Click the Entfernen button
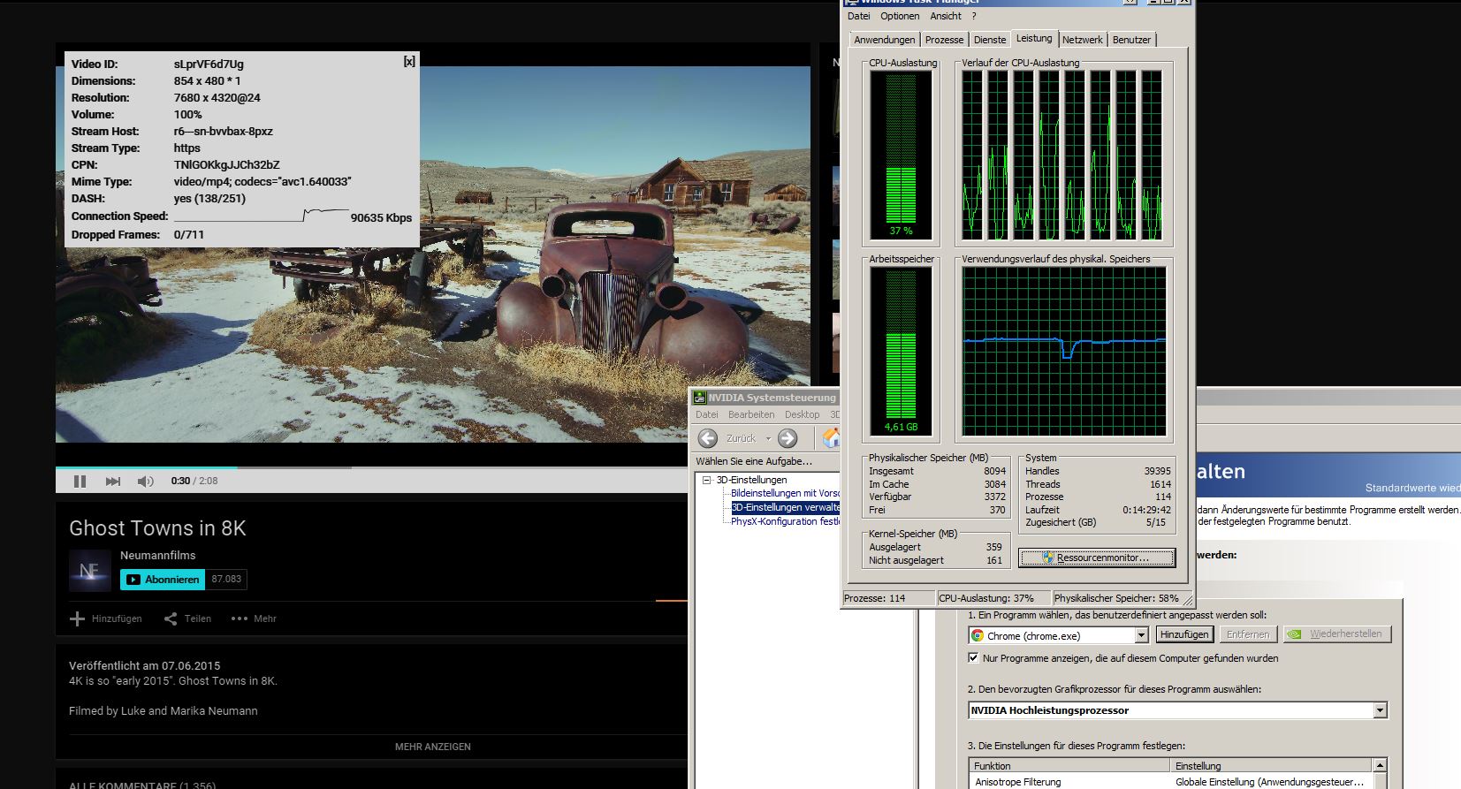Image resolution: width=1461 pixels, height=789 pixels. click(x=1248, y=634)
